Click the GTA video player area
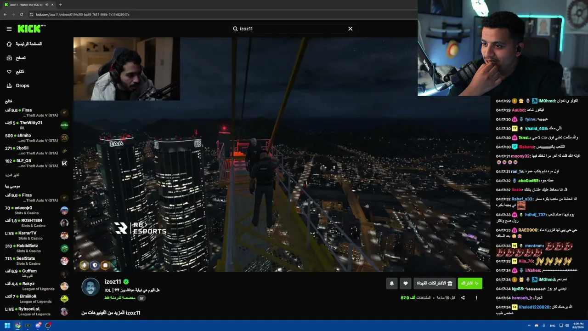 click(282, 154)
